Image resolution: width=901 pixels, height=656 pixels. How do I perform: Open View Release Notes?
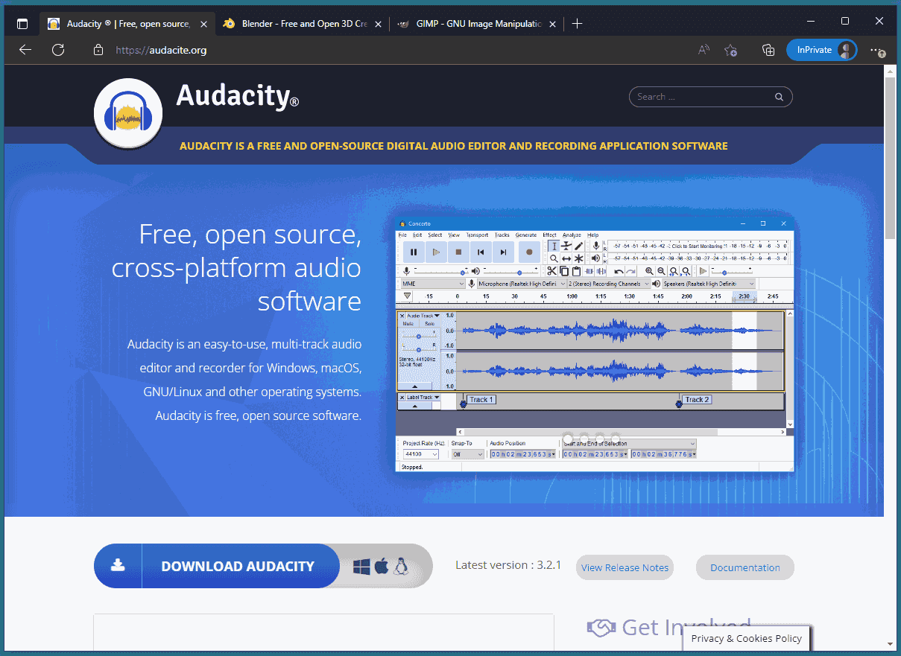coord(625,567)
